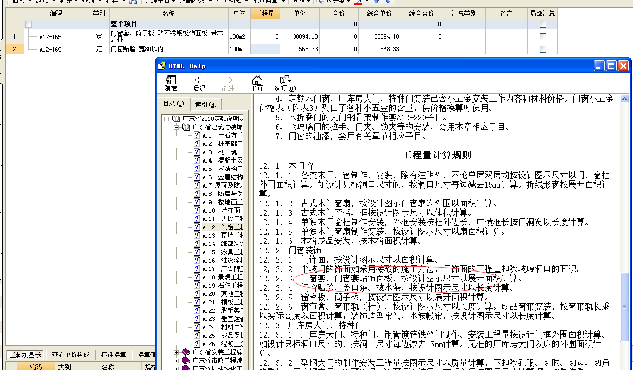
Task: Select the A.12 门窗工程 topic icon
Action: tap(197, 227)
